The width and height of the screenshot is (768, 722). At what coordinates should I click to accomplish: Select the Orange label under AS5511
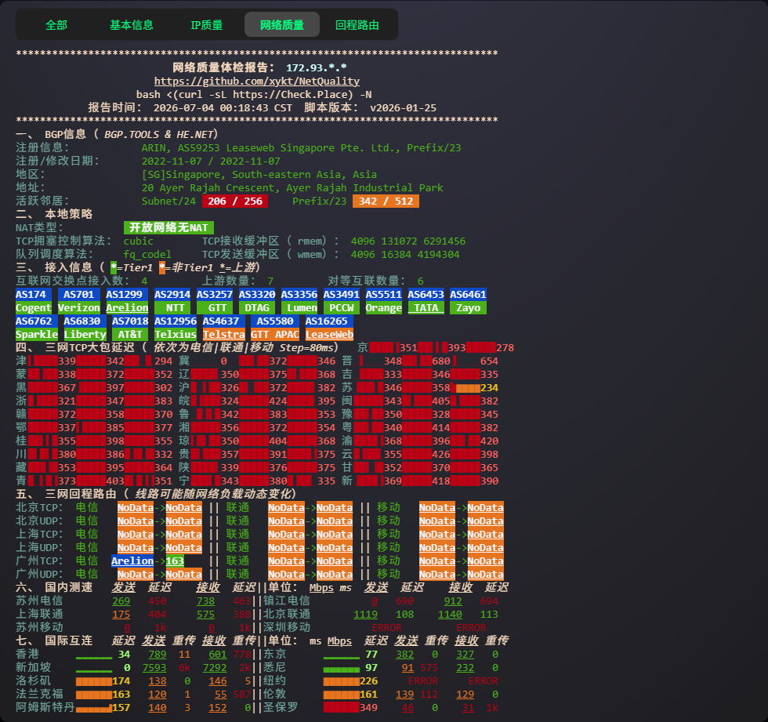tap(383, 307)
